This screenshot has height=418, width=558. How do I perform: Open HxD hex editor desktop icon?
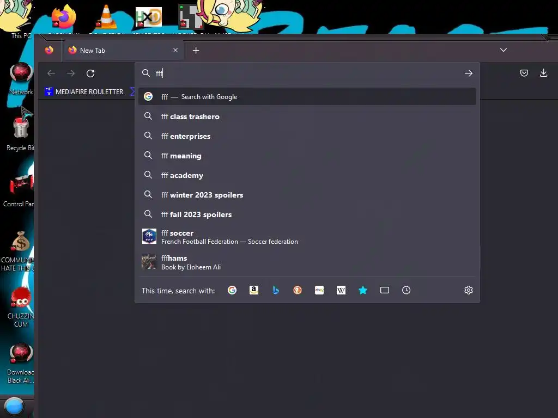149,17
